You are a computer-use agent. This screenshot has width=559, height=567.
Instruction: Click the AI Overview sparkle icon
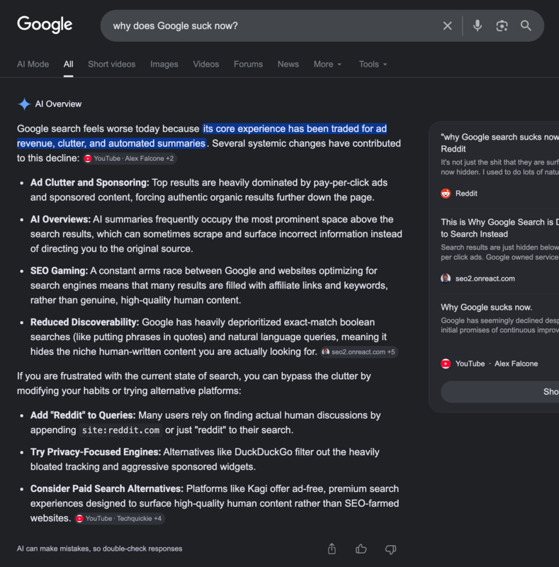click(x=24, y=104)
